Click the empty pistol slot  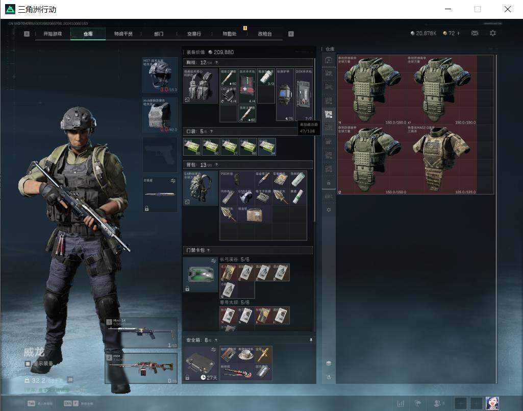[160, 155]
